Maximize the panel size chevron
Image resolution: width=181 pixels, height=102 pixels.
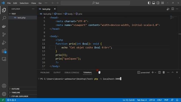173,73
